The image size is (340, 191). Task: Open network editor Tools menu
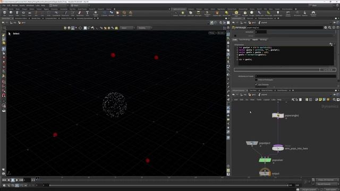[259, 100]
